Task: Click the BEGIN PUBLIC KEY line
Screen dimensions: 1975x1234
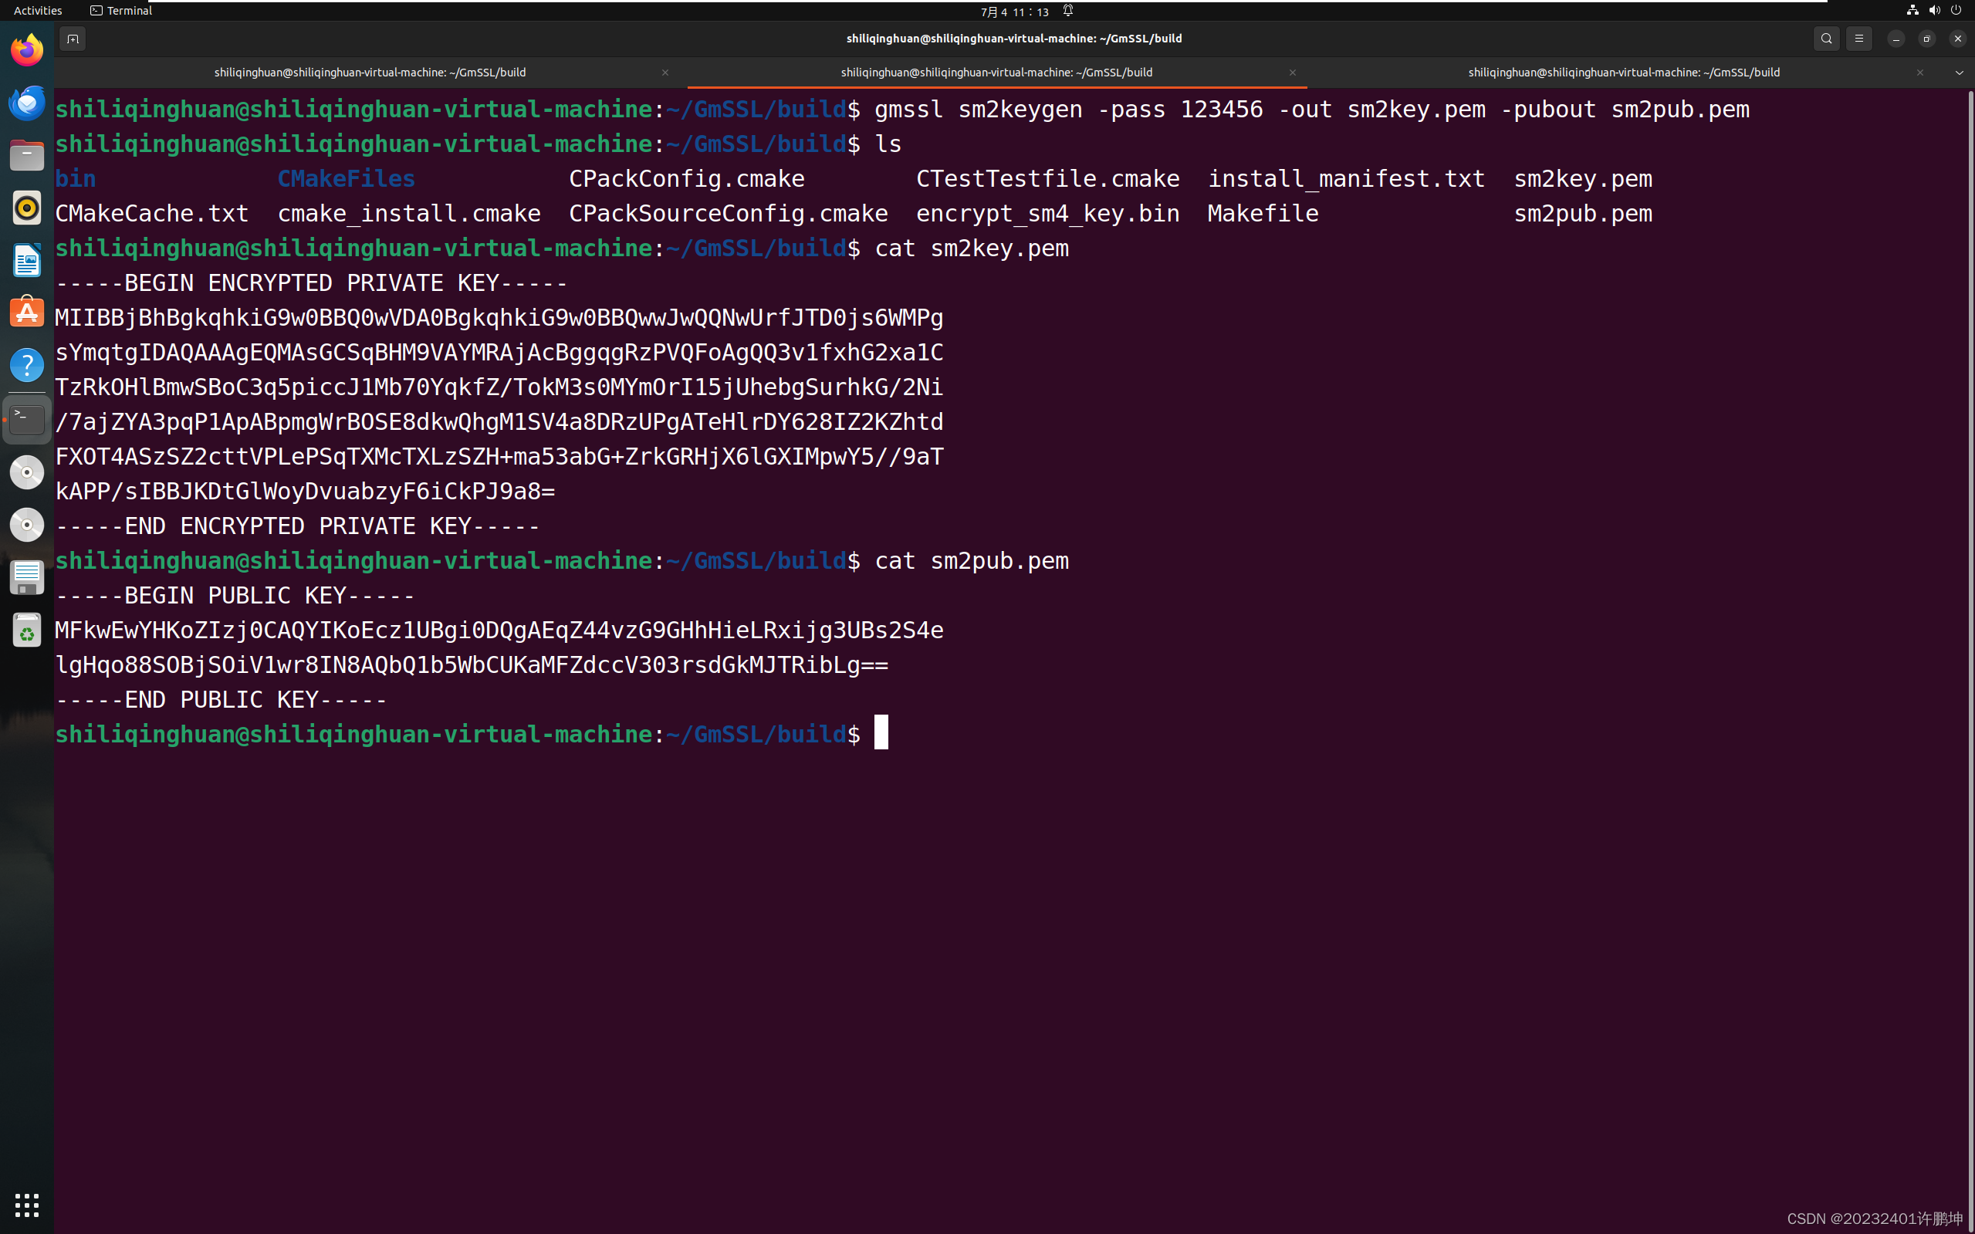Action: point(235,596)
